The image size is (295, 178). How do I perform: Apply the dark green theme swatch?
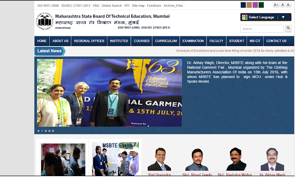pos(261,5)
